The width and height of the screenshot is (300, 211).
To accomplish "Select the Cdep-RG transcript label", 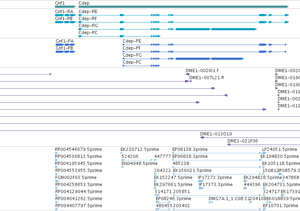I will click(x=88, y=26).
